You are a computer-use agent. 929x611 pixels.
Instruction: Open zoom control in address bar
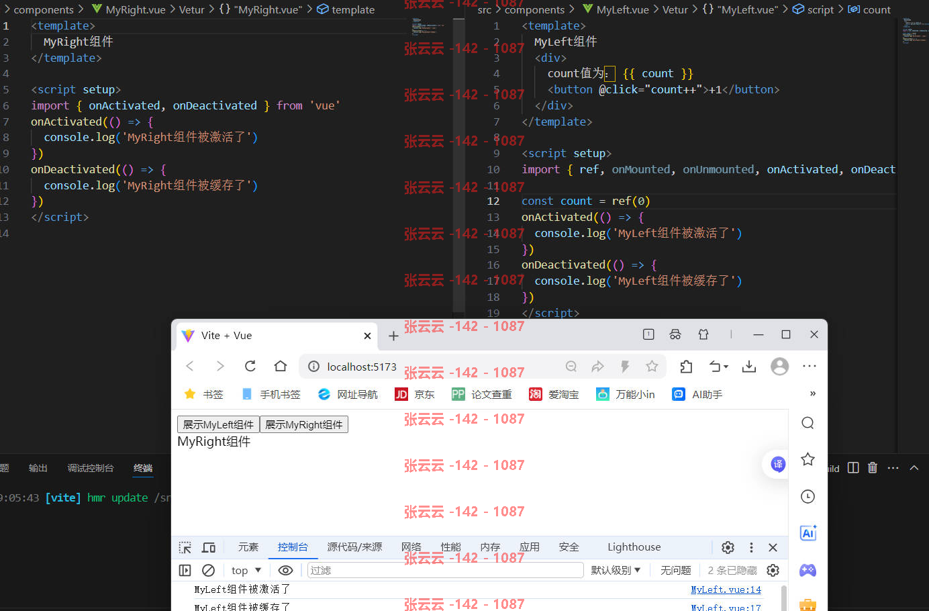pos(571,367)
